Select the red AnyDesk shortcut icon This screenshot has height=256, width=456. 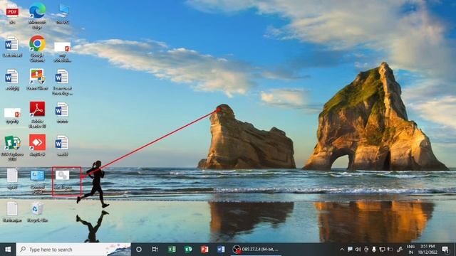pos(37,142)
